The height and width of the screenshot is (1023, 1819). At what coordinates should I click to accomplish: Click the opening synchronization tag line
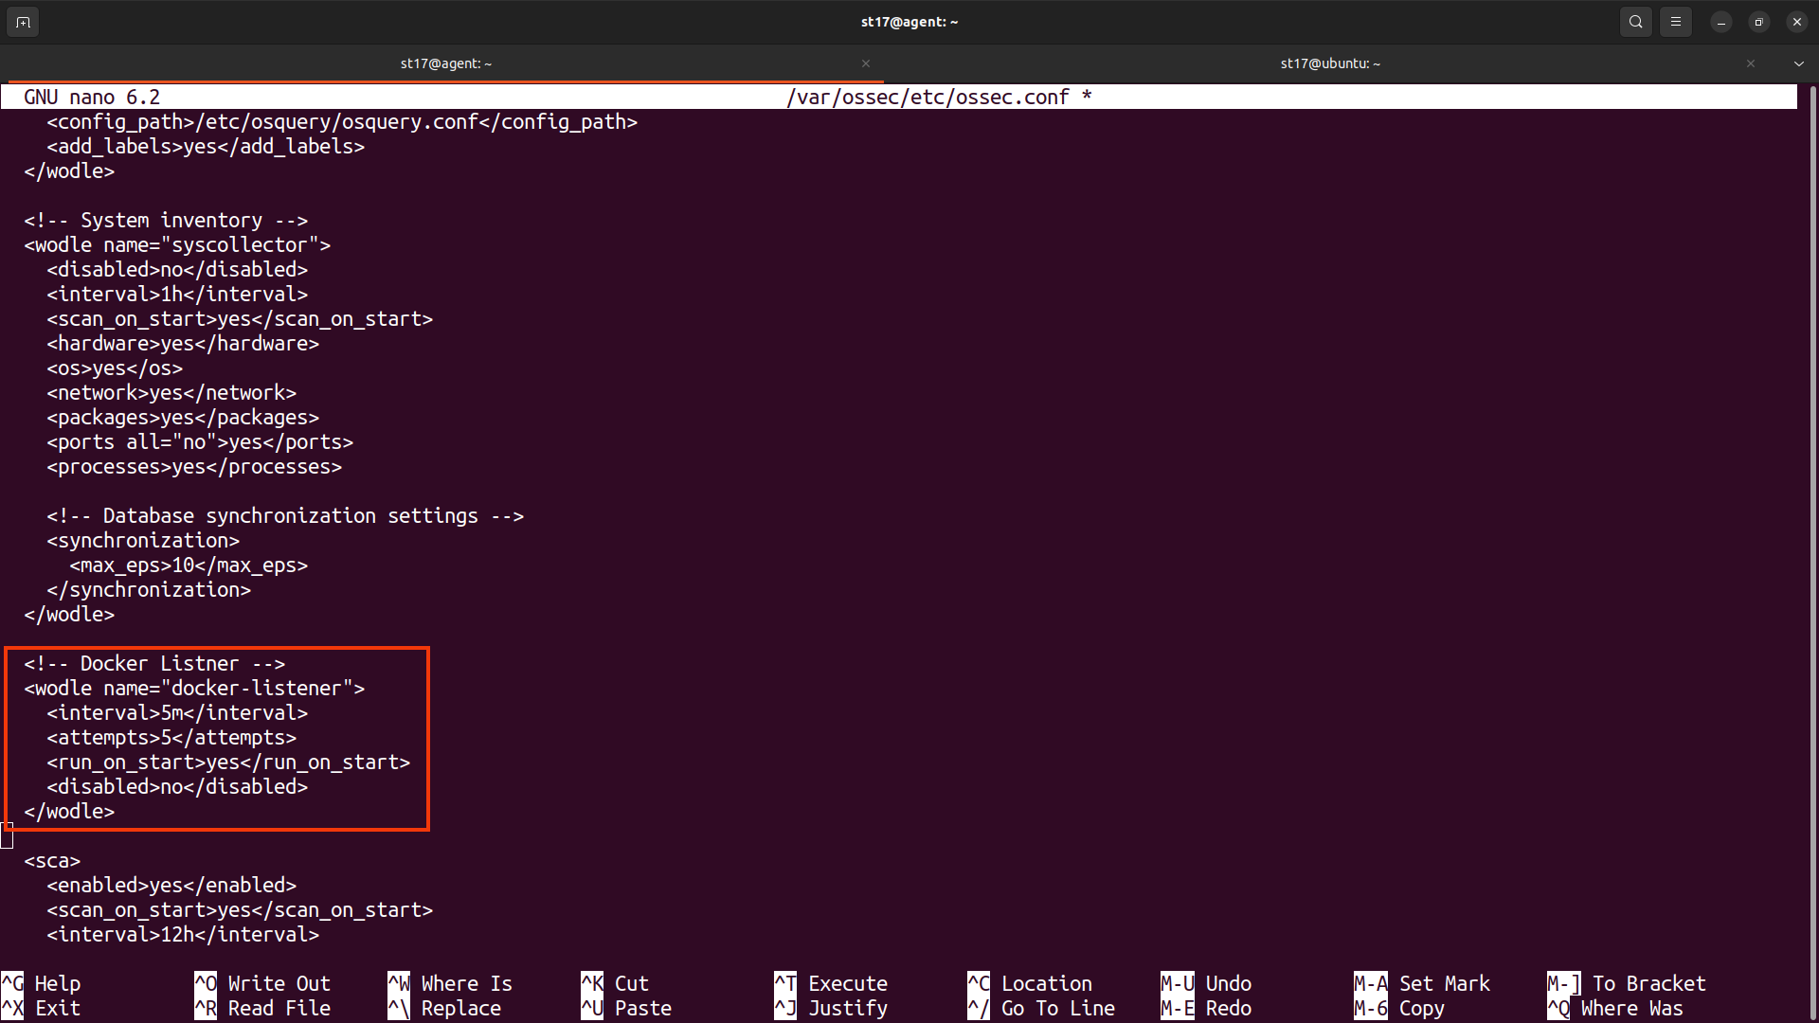coord(143,541)
